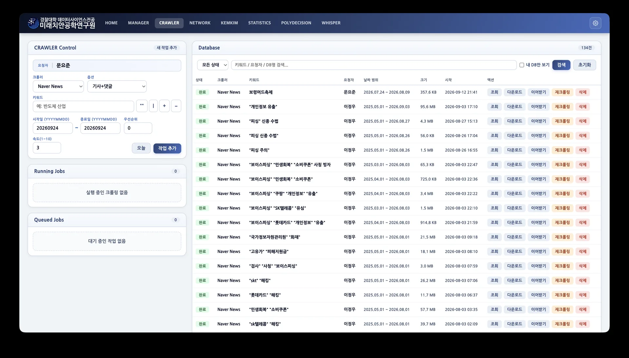This screenshot has height=358, width=629.
Task: Click the keyword input field
Action: [x=83, y=106]
